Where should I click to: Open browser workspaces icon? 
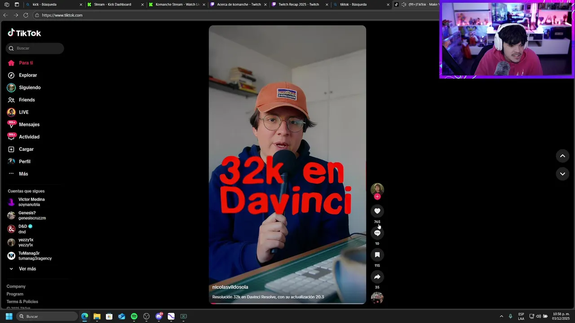7,4
